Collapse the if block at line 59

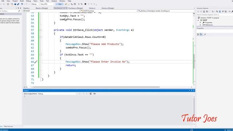click(x=41, y=37)
